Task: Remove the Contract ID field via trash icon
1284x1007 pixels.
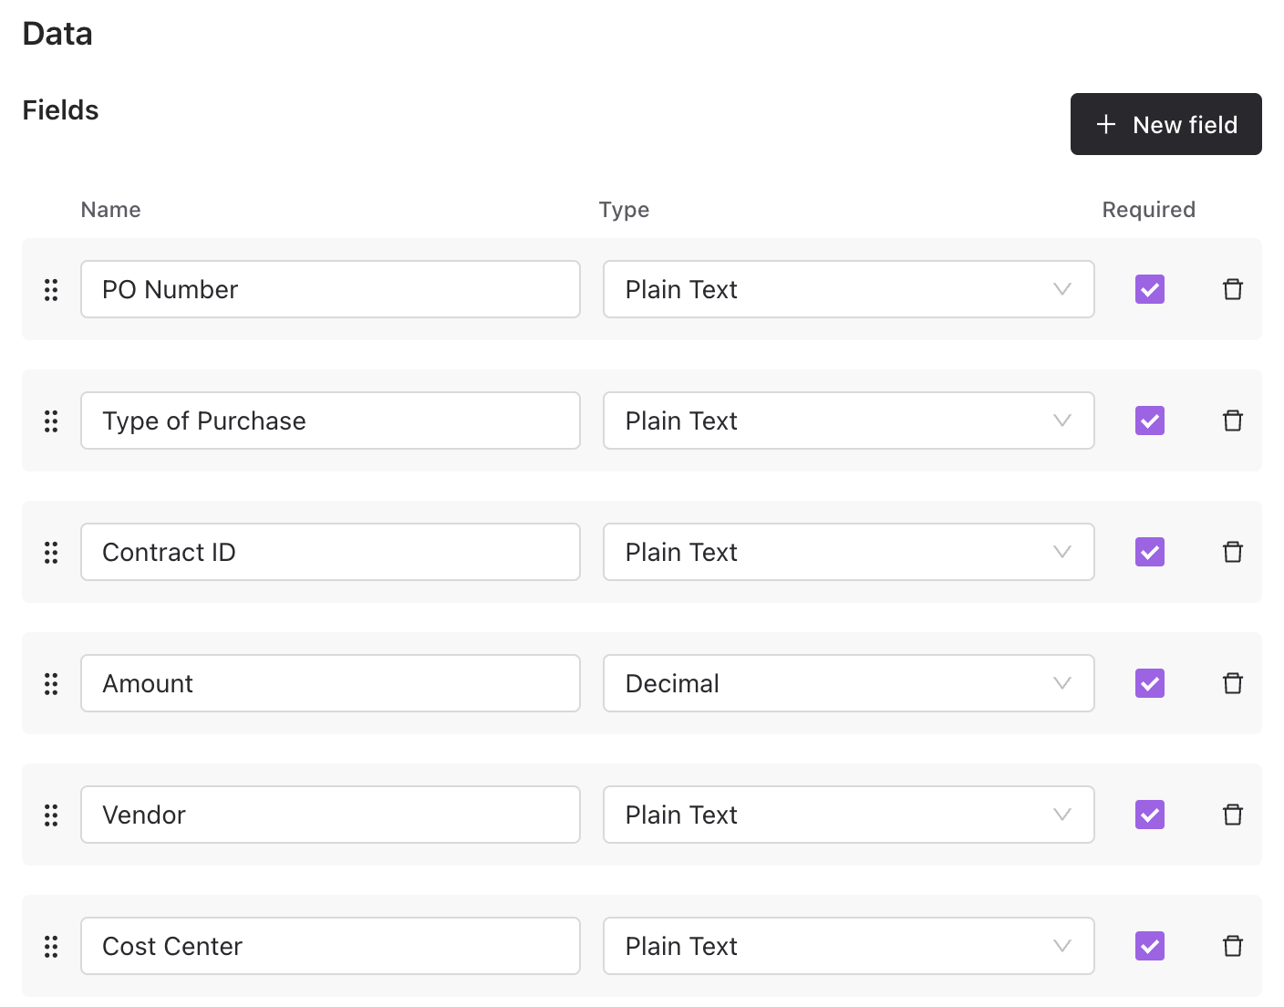Action: [x=1232, y=552]
